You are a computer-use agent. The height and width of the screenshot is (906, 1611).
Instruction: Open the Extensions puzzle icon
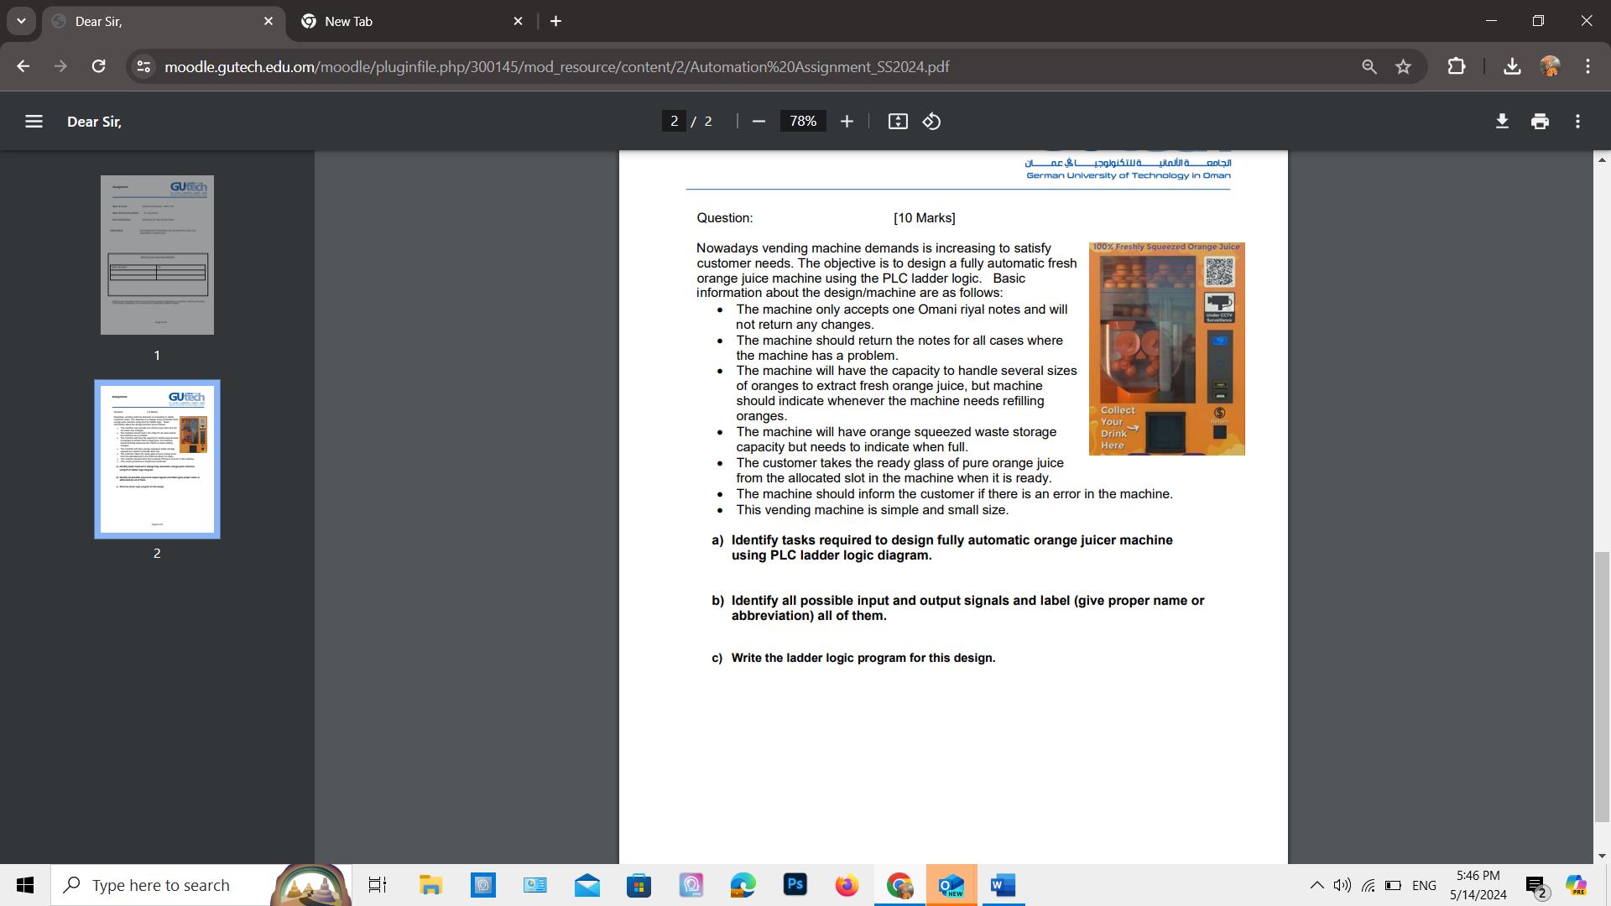(1457, 67)
